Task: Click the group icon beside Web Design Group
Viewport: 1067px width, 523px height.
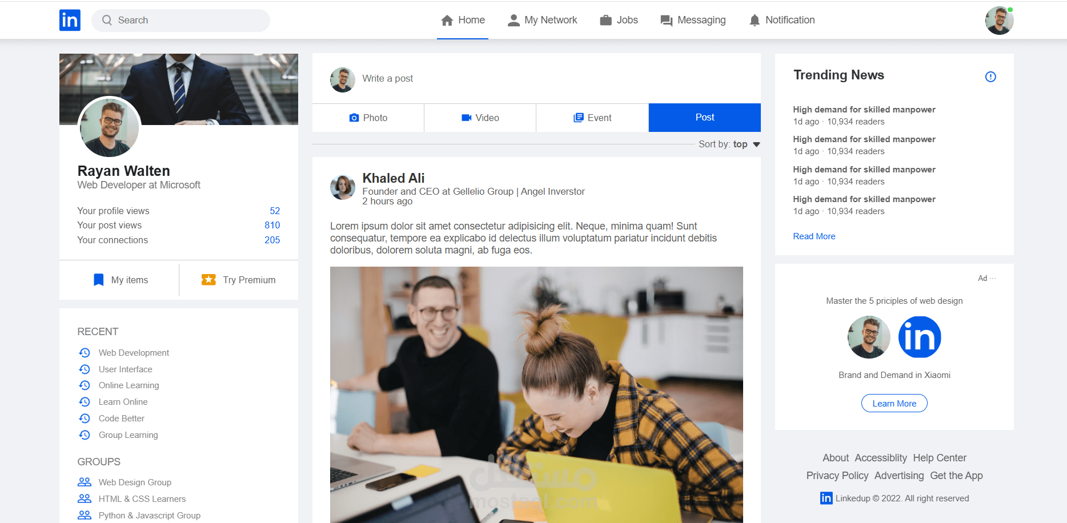Action: pyautogui.click(x=85, y=482)
